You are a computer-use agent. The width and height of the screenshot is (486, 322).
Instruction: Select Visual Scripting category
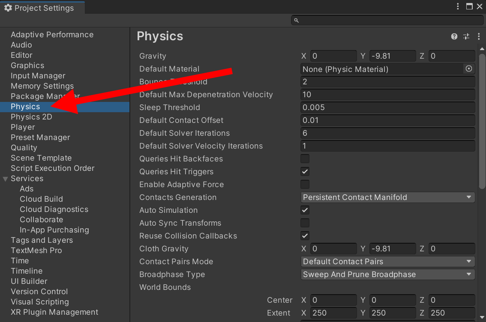(x=40, y=302)
